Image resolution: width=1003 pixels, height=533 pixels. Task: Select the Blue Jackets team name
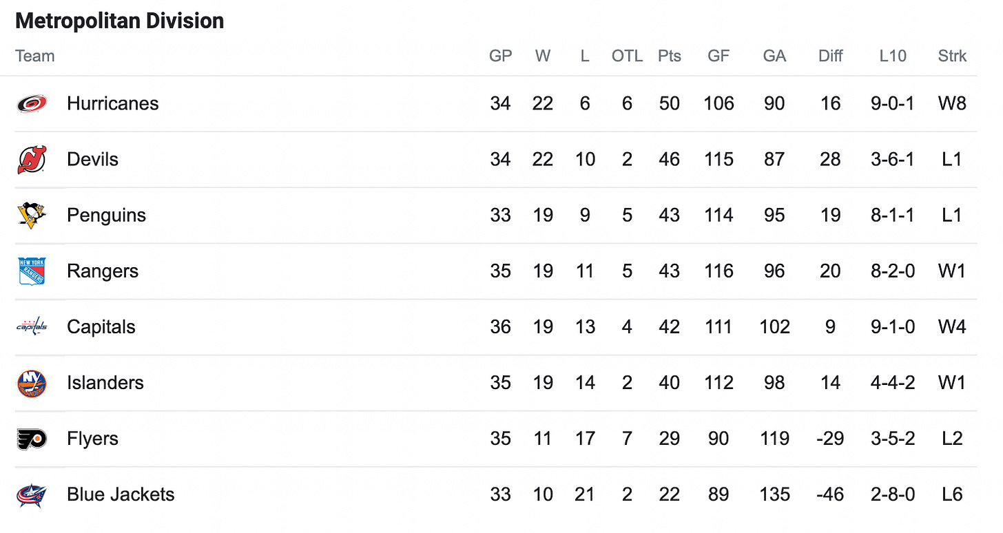pos(121,494)
